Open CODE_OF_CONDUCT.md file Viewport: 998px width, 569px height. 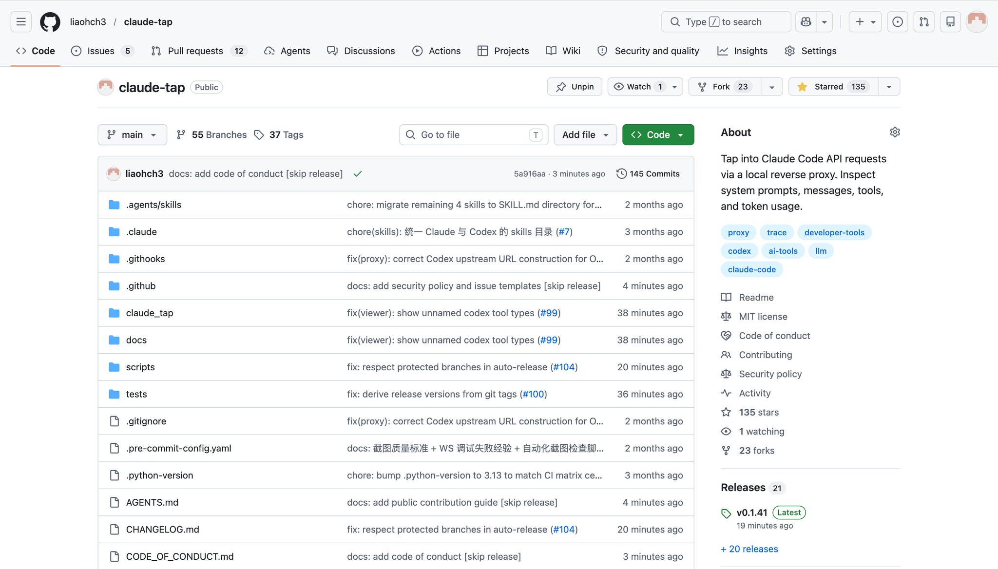coord(180,556)
